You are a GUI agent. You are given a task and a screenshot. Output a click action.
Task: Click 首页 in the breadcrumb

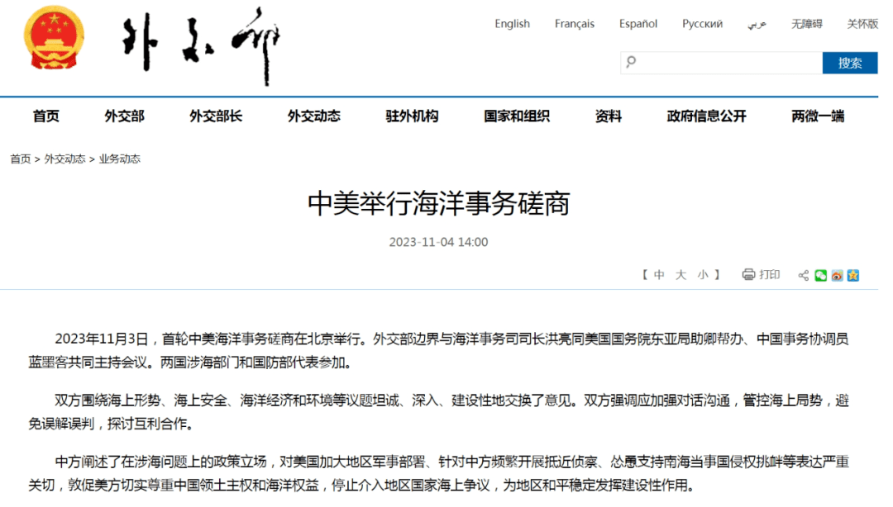[x=21, y=159]
